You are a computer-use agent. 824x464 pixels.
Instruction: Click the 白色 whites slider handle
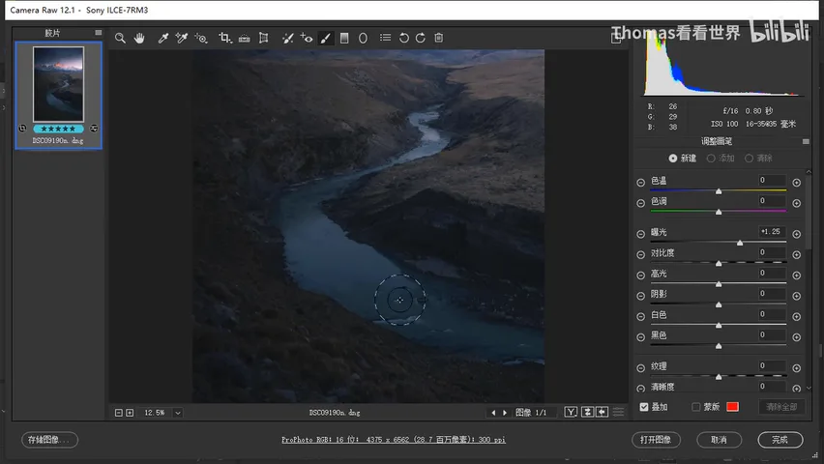click(719, 325)
